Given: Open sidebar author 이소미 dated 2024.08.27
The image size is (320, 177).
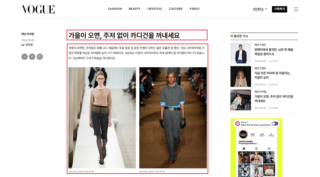Looking at the screenshot, I should tap(275, 85).
